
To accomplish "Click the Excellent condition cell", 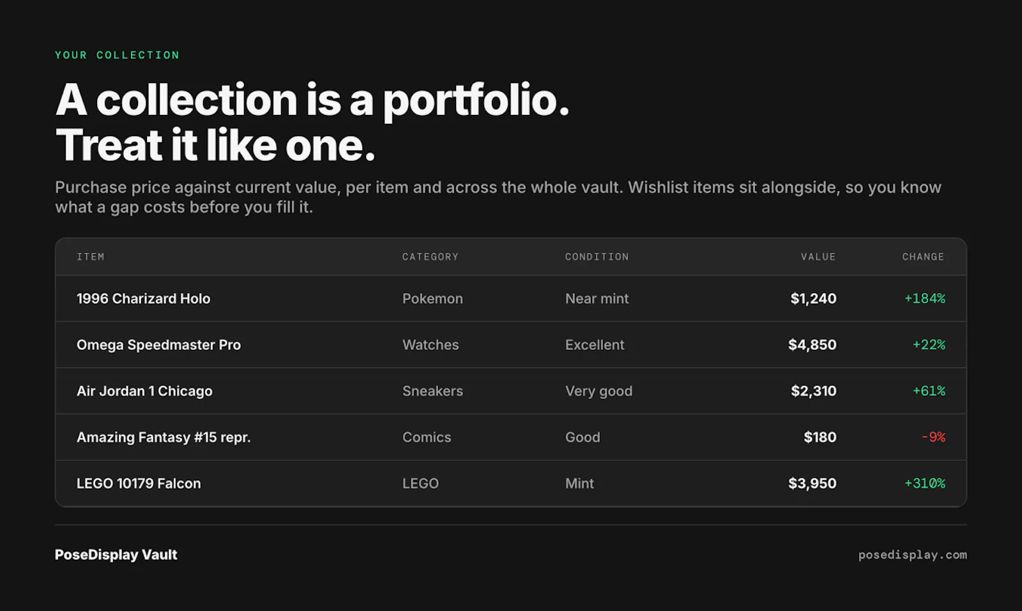I will tap(595, 345).
